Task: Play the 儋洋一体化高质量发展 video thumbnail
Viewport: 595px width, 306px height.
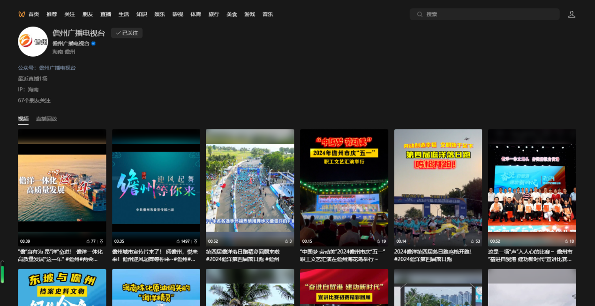Action: (62, 187)
